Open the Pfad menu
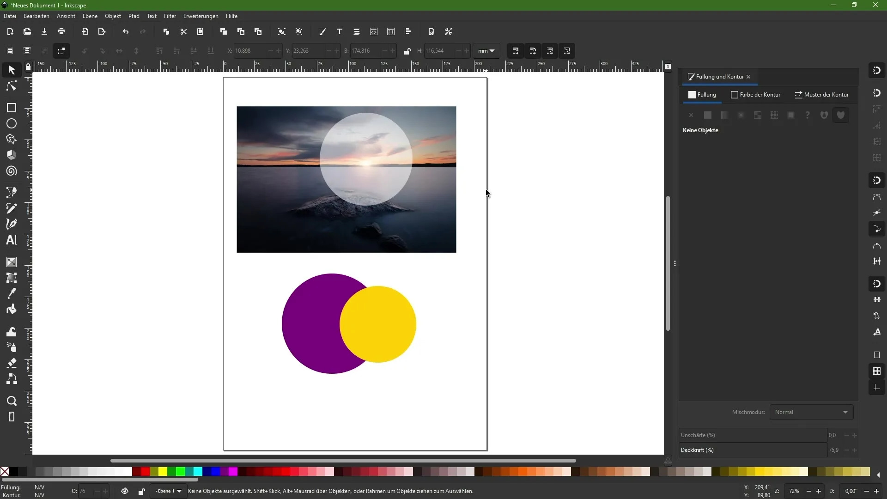Screen dimensions: 887x499 point(134,16)
